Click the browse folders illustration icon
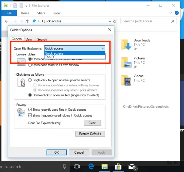Screen dimensions: 184x172 point(21,62)
